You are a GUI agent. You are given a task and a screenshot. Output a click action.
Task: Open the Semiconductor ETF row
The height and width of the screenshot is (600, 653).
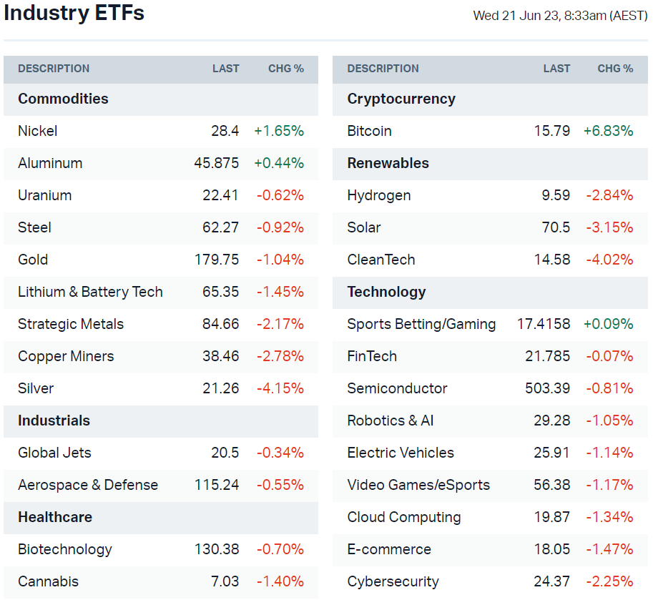pos(397,388)
